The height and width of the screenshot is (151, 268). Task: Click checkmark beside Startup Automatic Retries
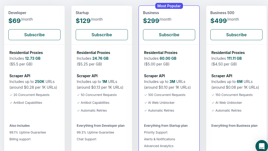point(78,111)
